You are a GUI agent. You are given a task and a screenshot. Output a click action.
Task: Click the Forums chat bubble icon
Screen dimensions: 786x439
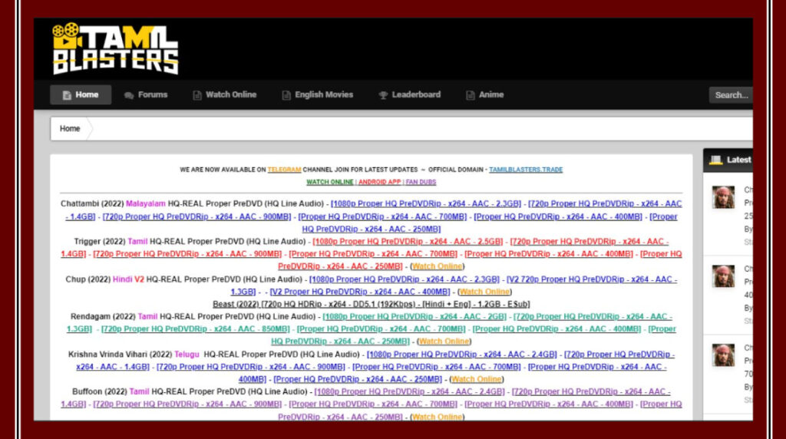click(129, 95)
